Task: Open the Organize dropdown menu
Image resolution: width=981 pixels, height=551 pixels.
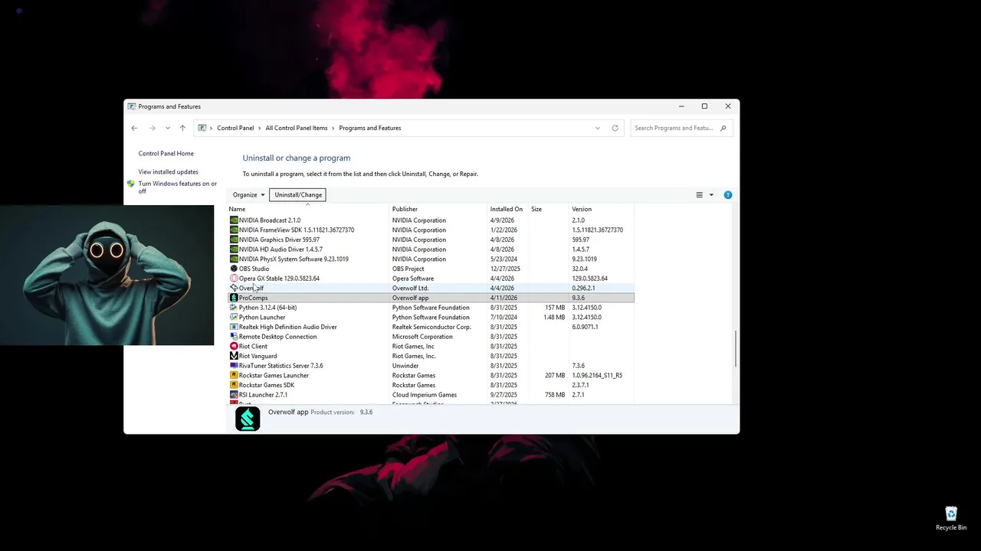Action: click(248, 194)
